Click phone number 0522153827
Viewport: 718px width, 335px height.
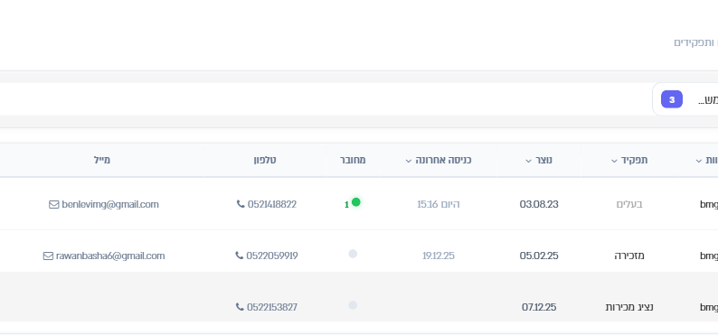(272, 307)
